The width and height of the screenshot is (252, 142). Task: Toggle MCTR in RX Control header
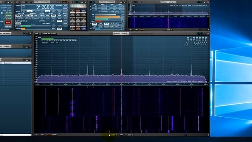click(x=65, y=2)
